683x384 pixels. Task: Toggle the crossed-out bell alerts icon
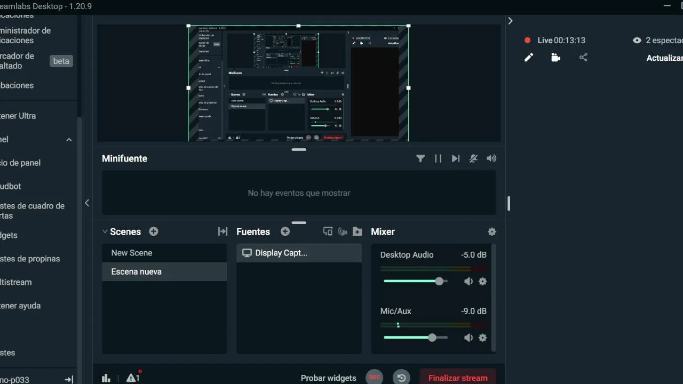click(473, 158)
